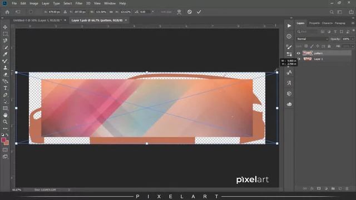The width and height of the screenshot is (356, 200).
Task: Select the Move tool
Action: coord(5,27)
